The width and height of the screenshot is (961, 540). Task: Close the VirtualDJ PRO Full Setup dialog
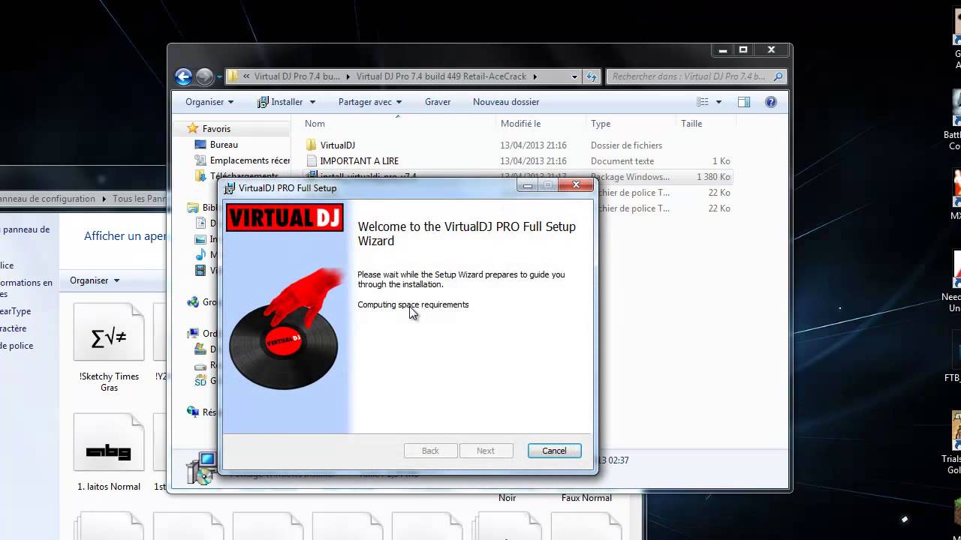(577, 185)
